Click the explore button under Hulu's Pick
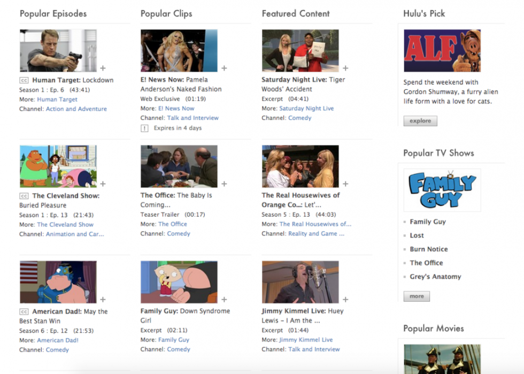Screen dimensions: 524x374 point(420,121)
